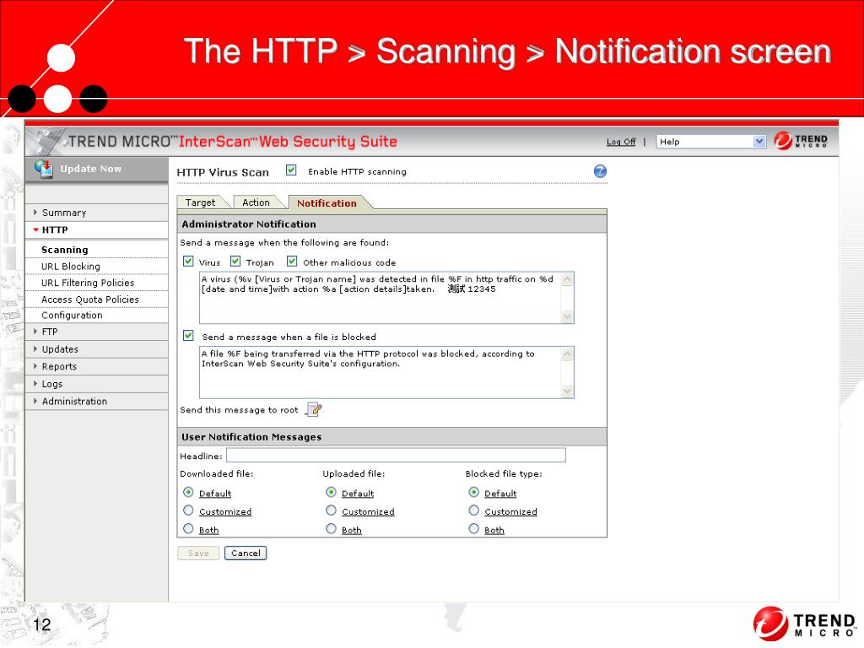
Task: Uncheck the Trojan checkbox
Action: click(235, 262)
